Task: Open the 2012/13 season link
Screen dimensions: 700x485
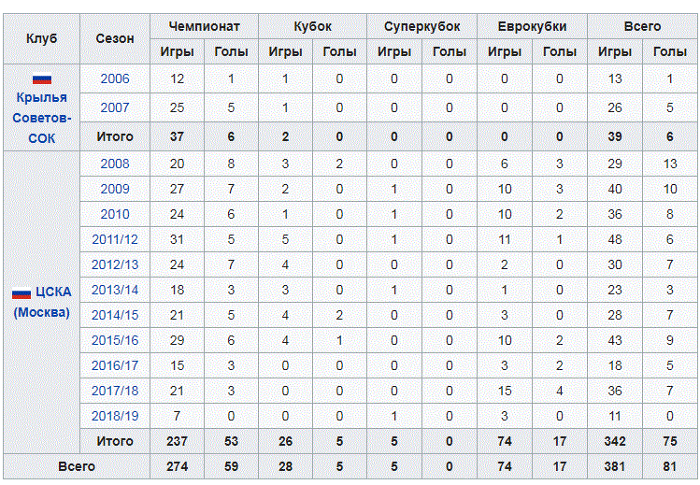Action: 115,264
